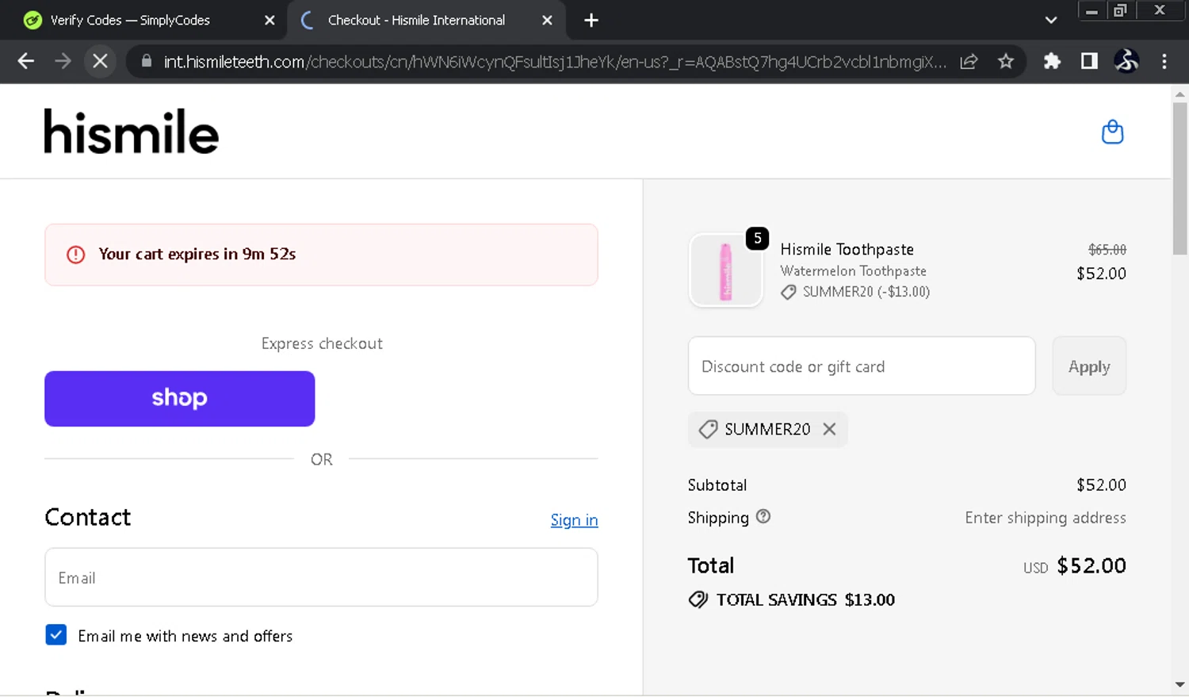
Task: Select the Checkout Hismile International tab
Action: coord(426,21)
